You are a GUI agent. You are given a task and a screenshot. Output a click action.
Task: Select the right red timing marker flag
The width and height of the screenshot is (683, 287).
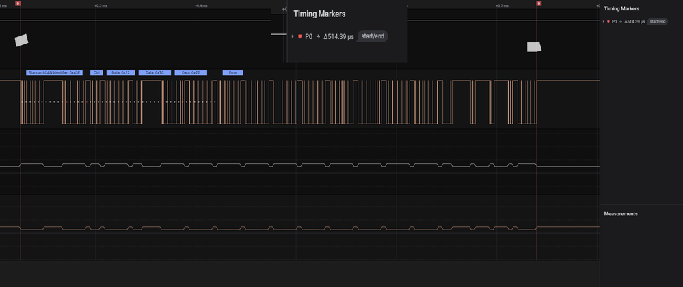539,3
